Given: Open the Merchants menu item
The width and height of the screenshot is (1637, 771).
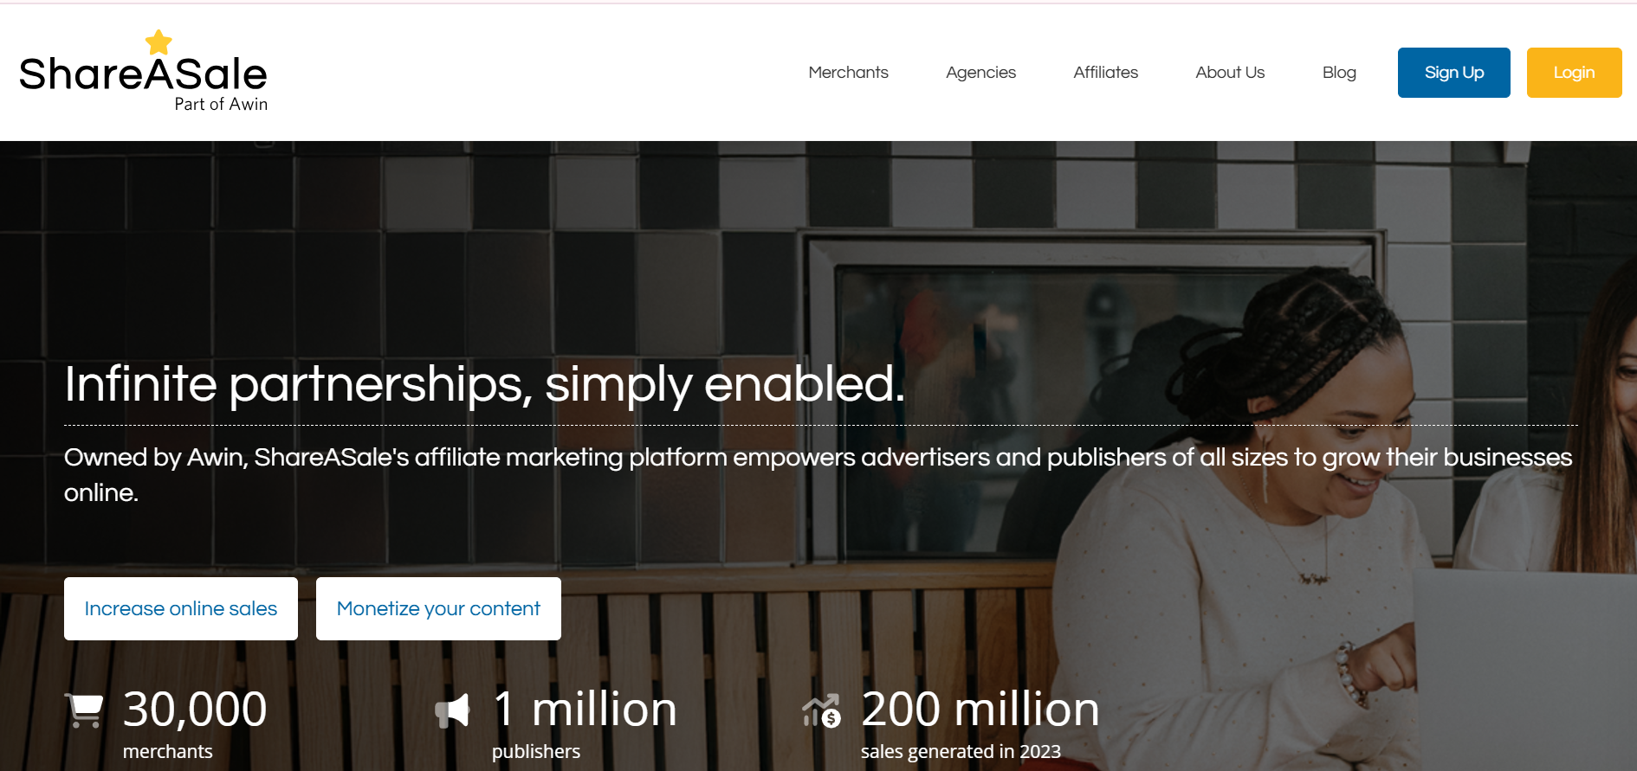Looking at the screenshot, I should (x=848, y=73).
